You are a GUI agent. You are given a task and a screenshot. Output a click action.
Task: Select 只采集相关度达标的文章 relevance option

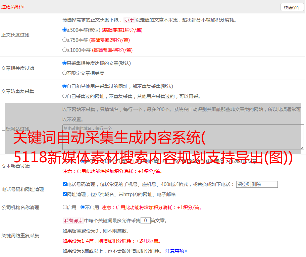(65, 63)
